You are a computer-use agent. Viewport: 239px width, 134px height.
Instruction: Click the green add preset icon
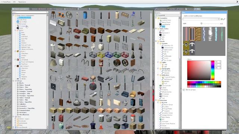click(x=221, y=19)
